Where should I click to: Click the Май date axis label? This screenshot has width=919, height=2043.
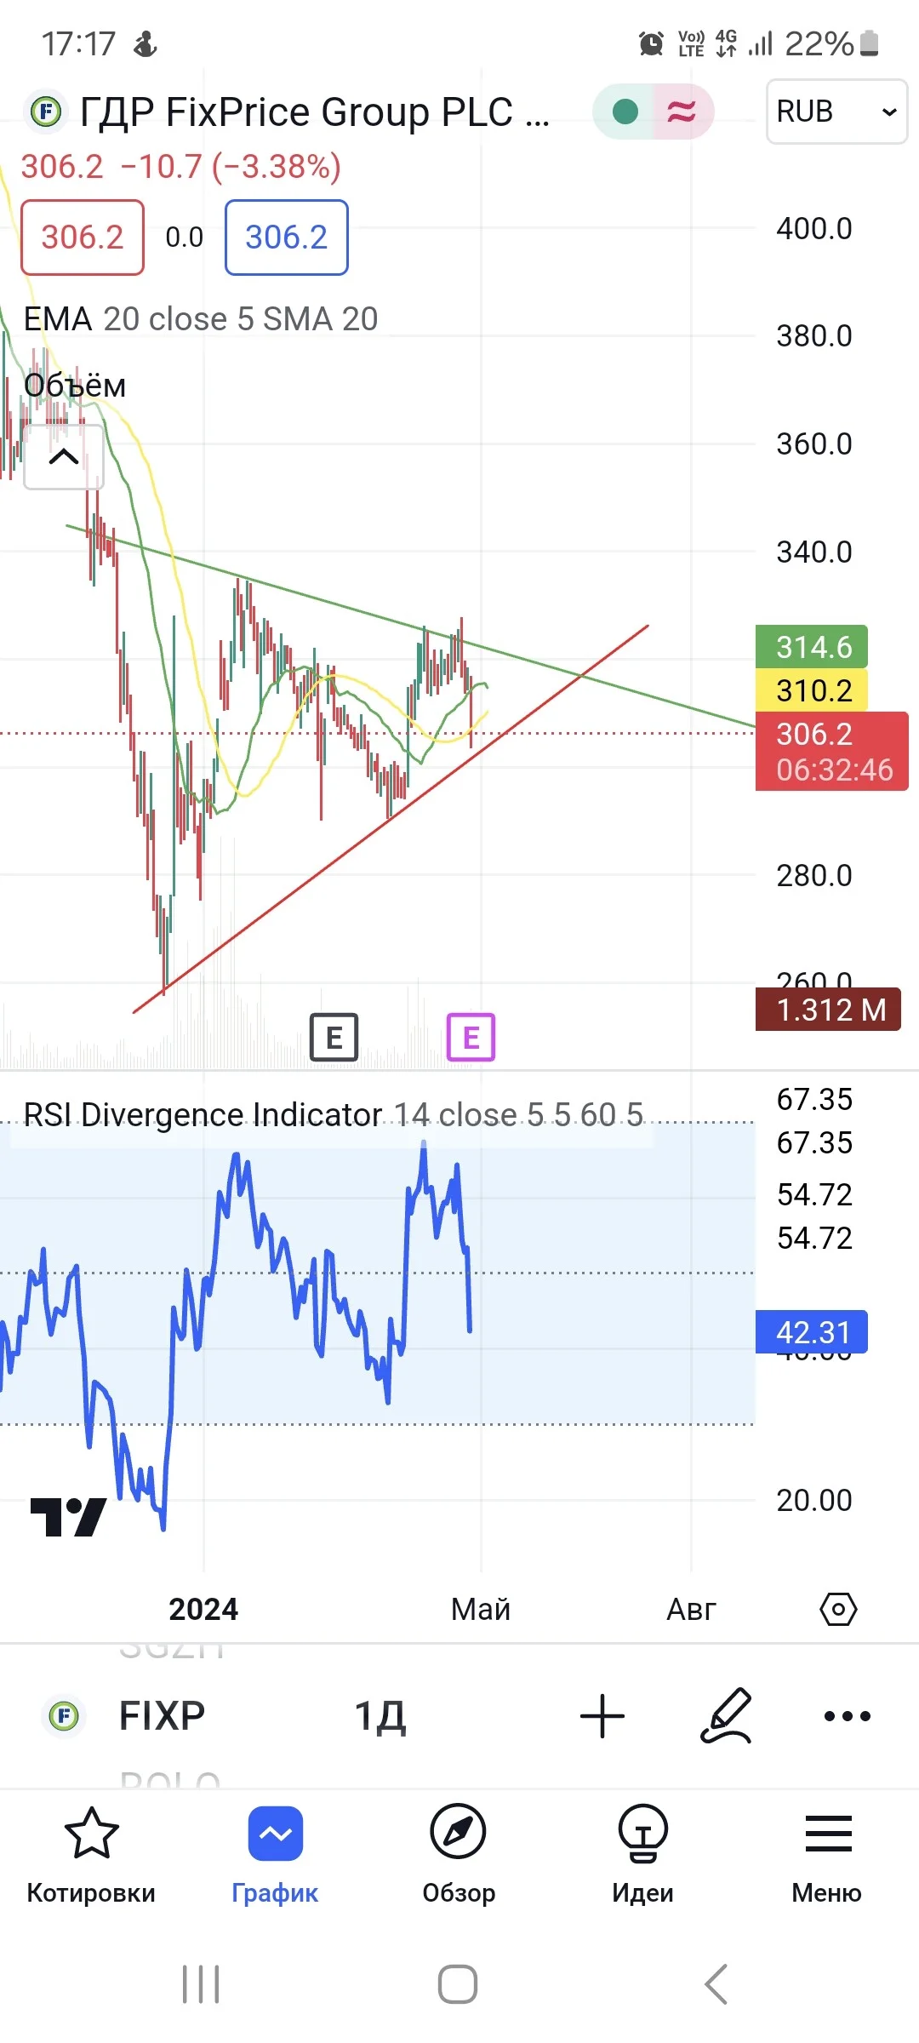coord(481,1610)
